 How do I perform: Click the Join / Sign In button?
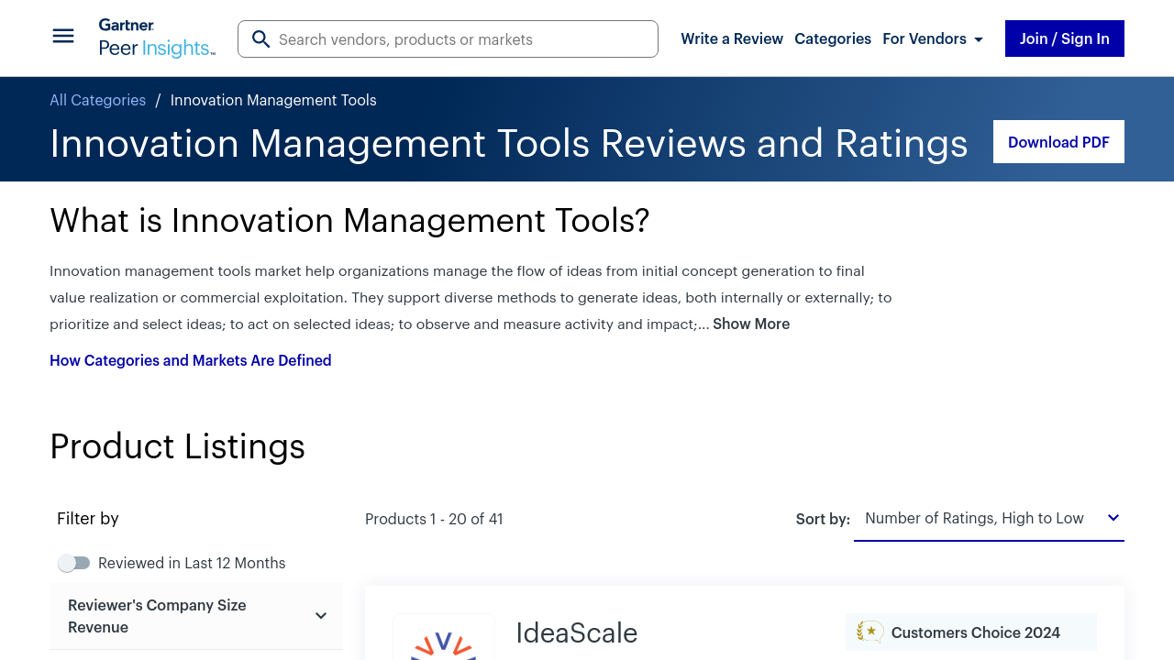click(1065, 38)
